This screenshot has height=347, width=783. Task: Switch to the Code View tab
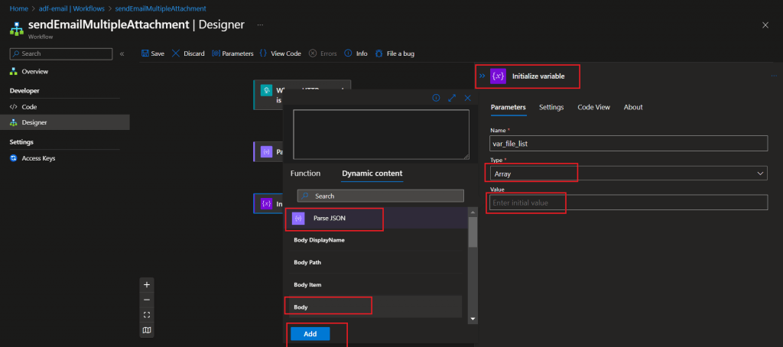pos(593,107)
